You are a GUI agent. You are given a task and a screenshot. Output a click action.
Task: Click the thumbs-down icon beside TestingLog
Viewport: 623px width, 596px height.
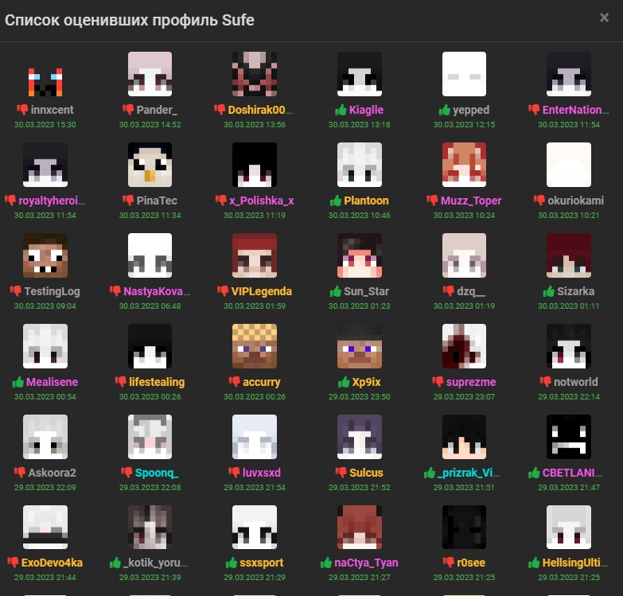pos(15,292)
